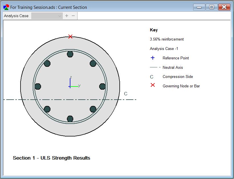The image size is (234, 179).
Task: Click the 3.56% reinforcement text in key
Action: click(167, 39)
